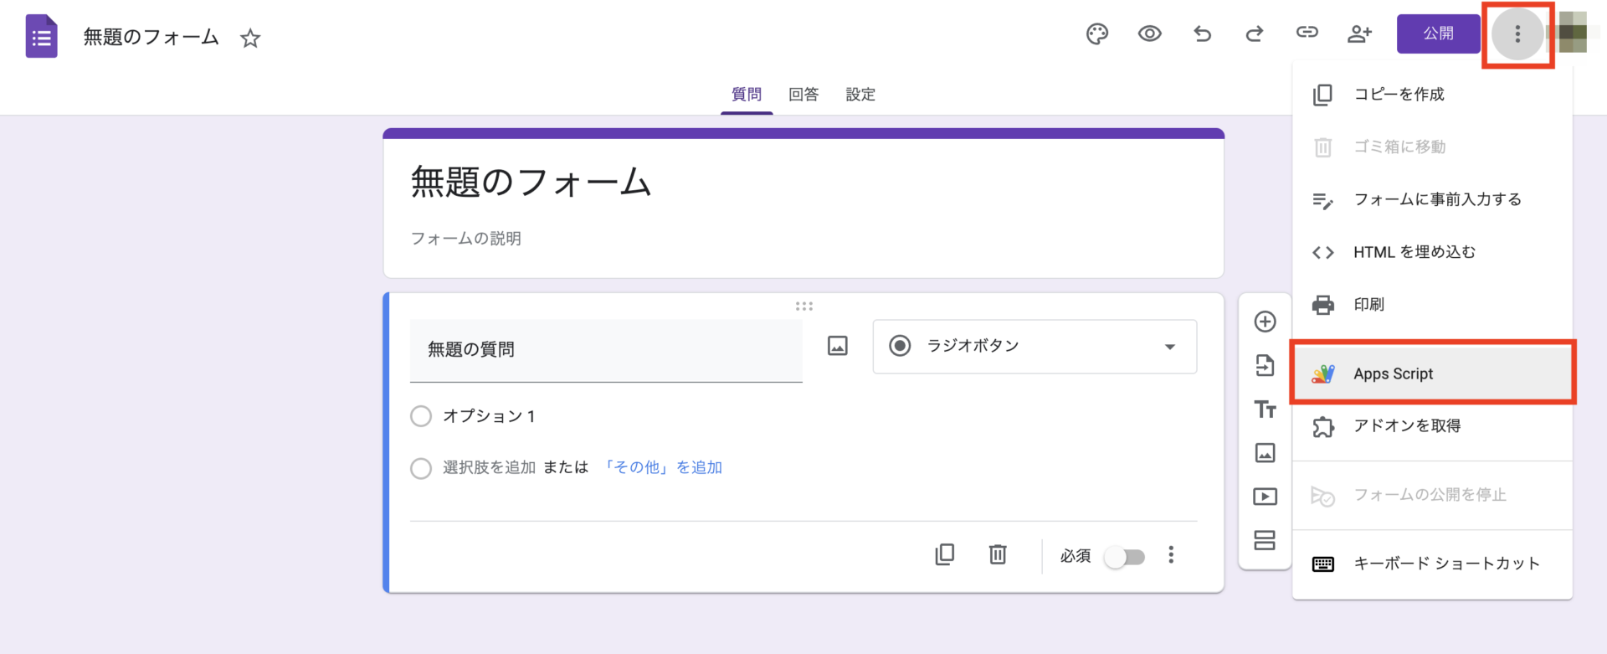This screenshot has height=654, width=1607.
Task: Click the 無題の質問 question title field
Action: 605,350
